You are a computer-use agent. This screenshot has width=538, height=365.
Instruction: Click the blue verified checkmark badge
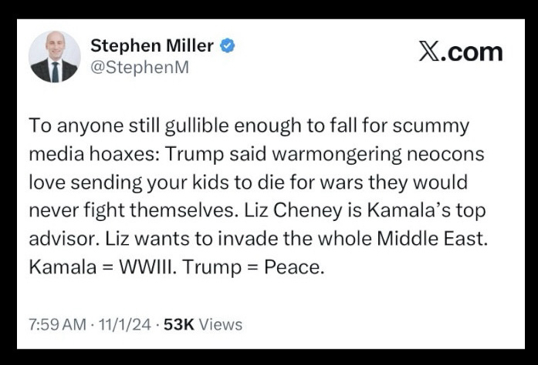(227, 45)
